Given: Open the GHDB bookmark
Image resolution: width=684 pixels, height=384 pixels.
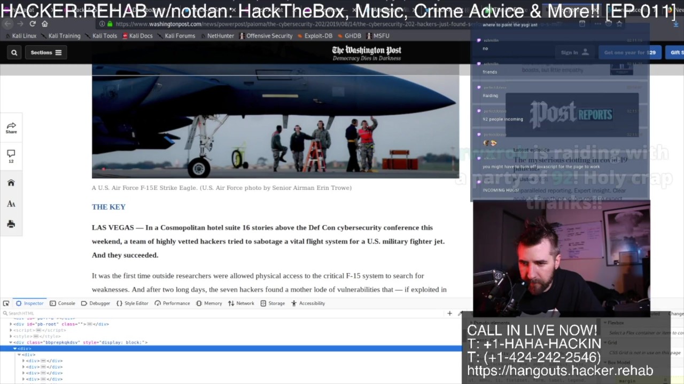Looking at the screenshot, I should click(x=349, y=36).
